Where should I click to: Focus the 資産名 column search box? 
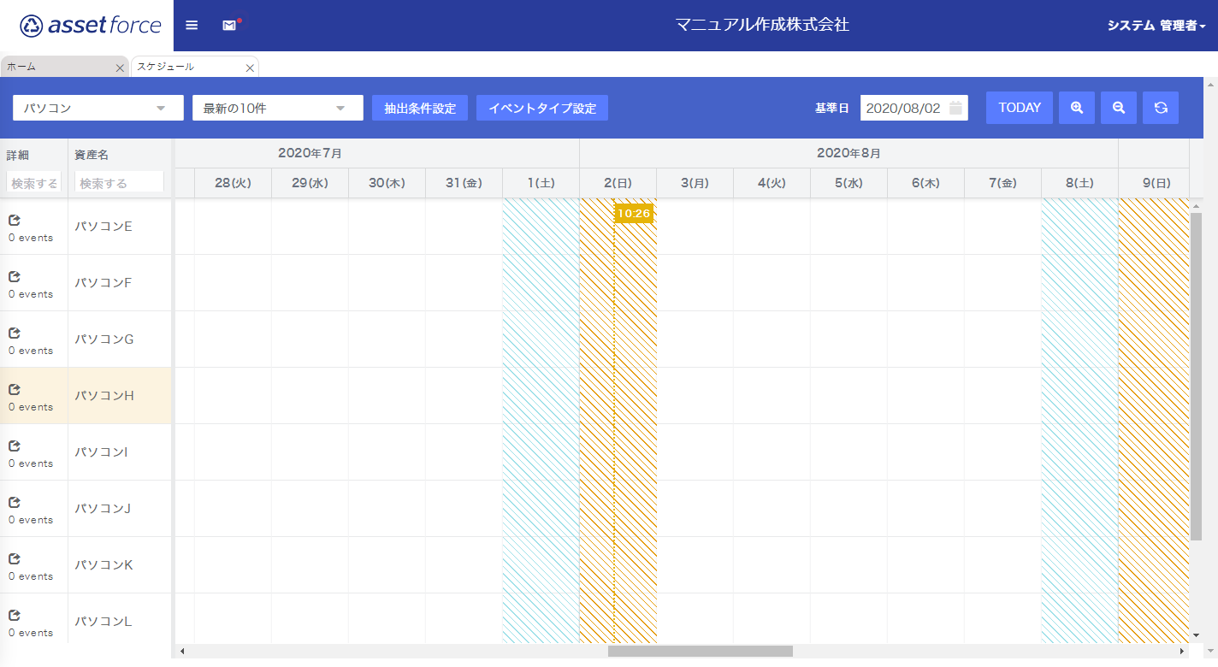119,183
